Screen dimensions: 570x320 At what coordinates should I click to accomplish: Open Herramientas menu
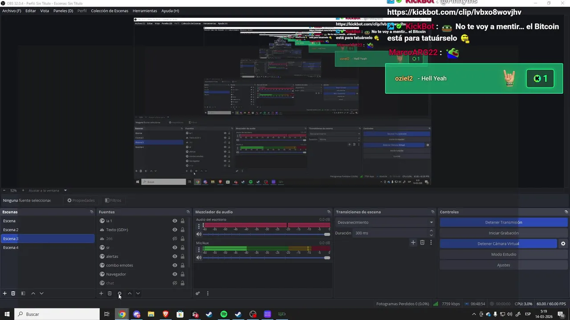click(145, 11)
